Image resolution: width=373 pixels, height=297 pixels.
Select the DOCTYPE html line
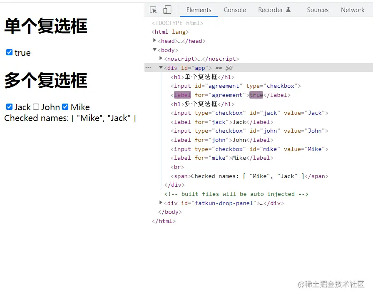point(177,23)
